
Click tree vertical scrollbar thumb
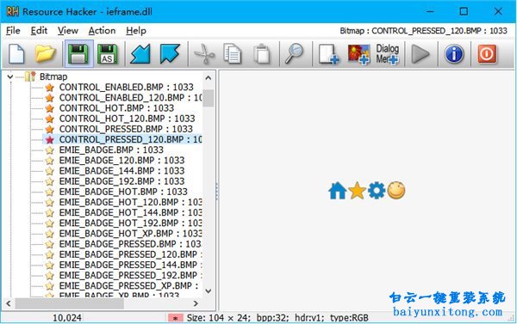[208, 98]
